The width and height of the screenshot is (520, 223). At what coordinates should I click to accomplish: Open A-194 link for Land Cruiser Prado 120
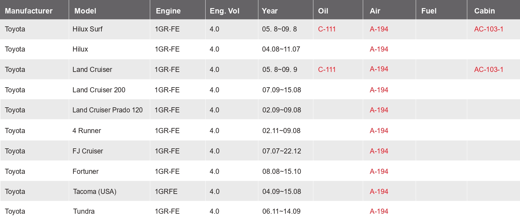click(379, 110)
